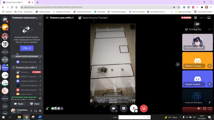The width and height of the screenshot is (214, 120).
Task: Open microphone options dropdown arrow
Action: click(136, 111)
